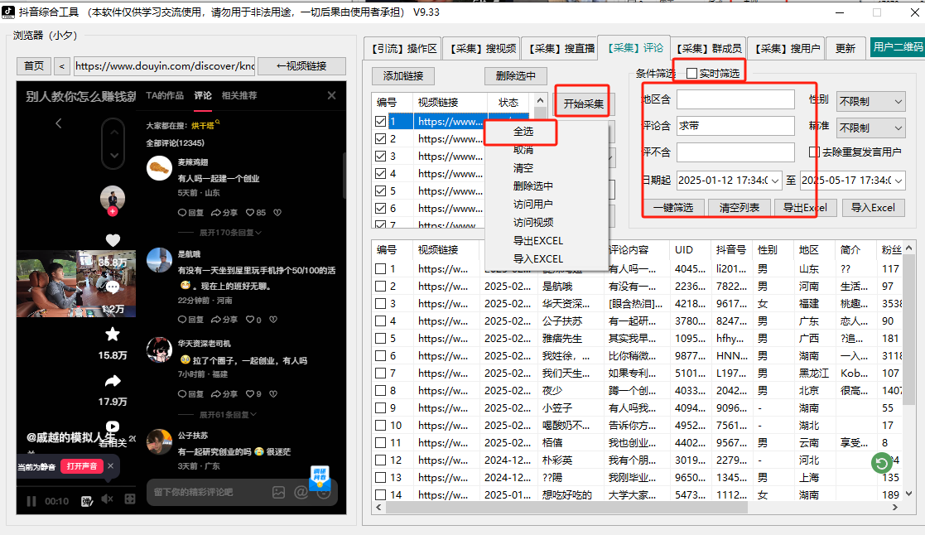Click the 评论含 text field
This screenshot has width=925, height=535.
(x=735, y=126)
